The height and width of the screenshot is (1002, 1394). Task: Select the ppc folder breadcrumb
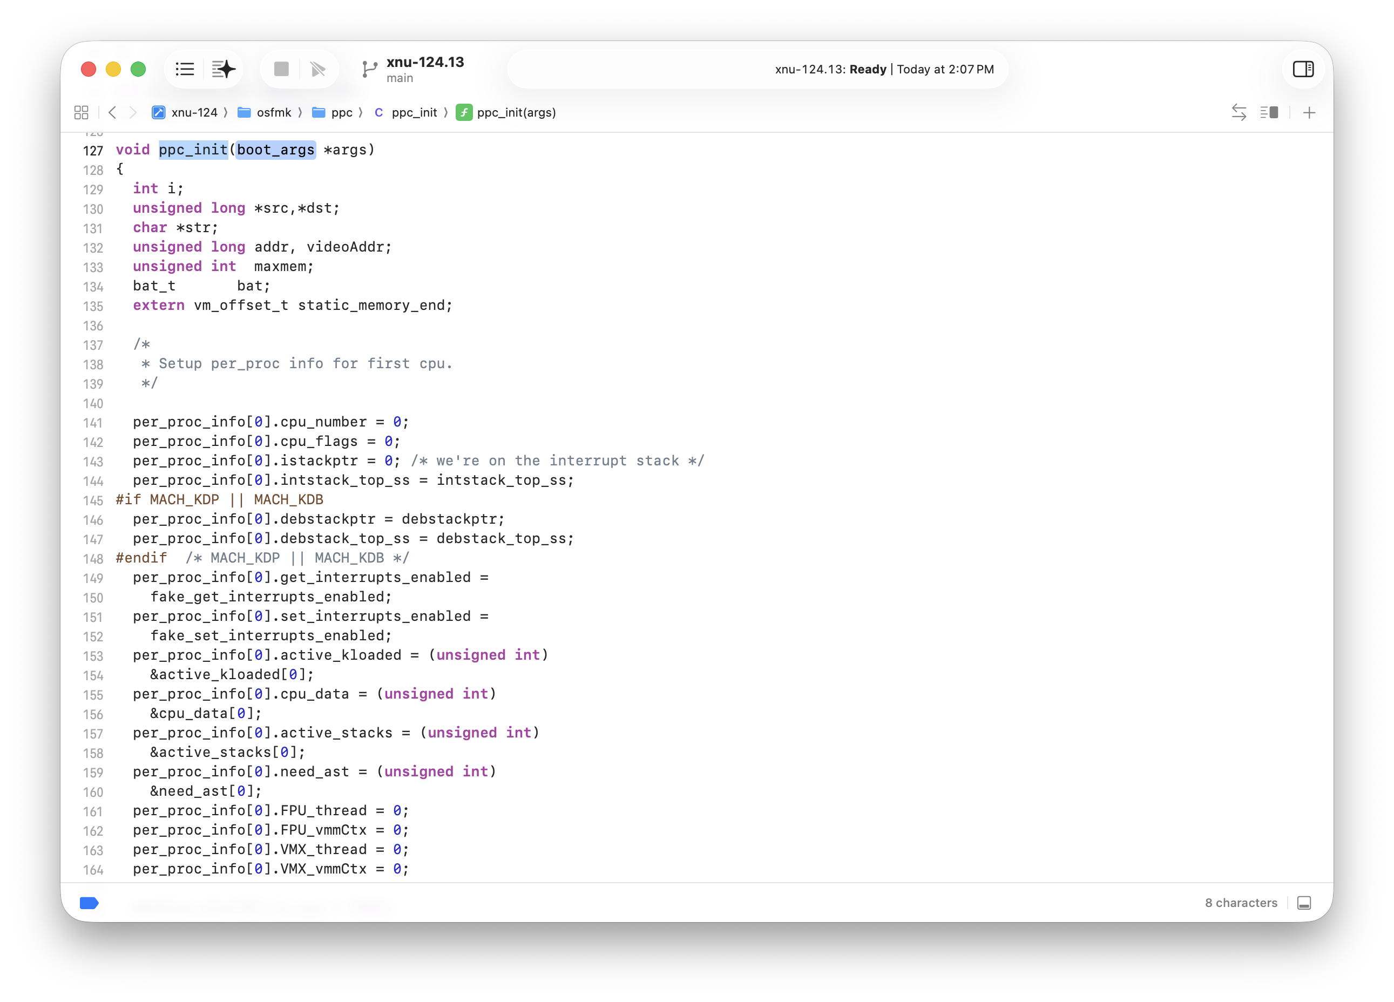[x=341, y=112]
